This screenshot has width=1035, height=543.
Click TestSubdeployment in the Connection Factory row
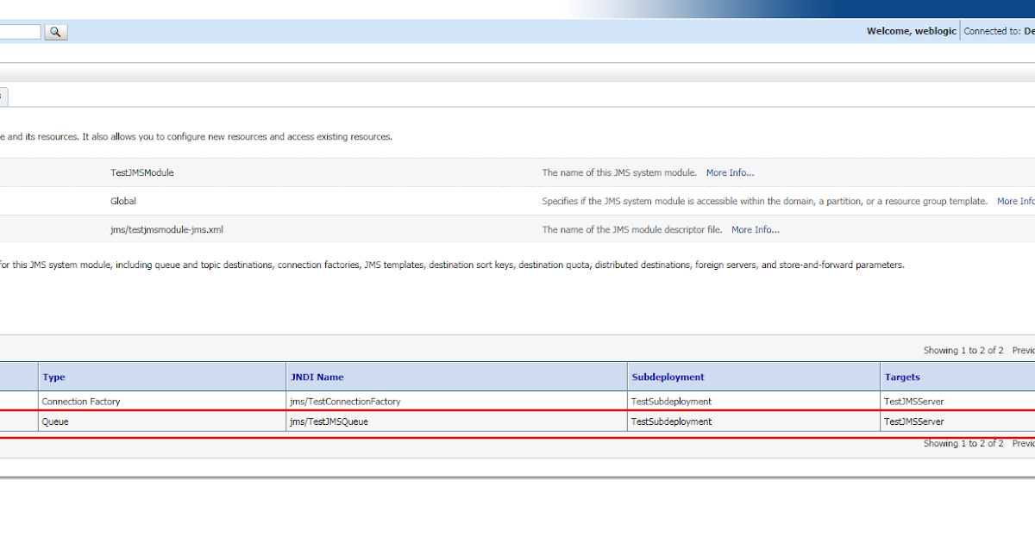pos(670,401)
